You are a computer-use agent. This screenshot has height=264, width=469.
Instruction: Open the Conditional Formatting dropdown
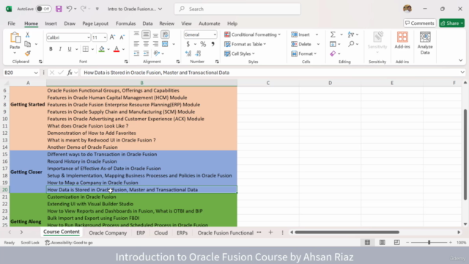[x=252, y=34]
